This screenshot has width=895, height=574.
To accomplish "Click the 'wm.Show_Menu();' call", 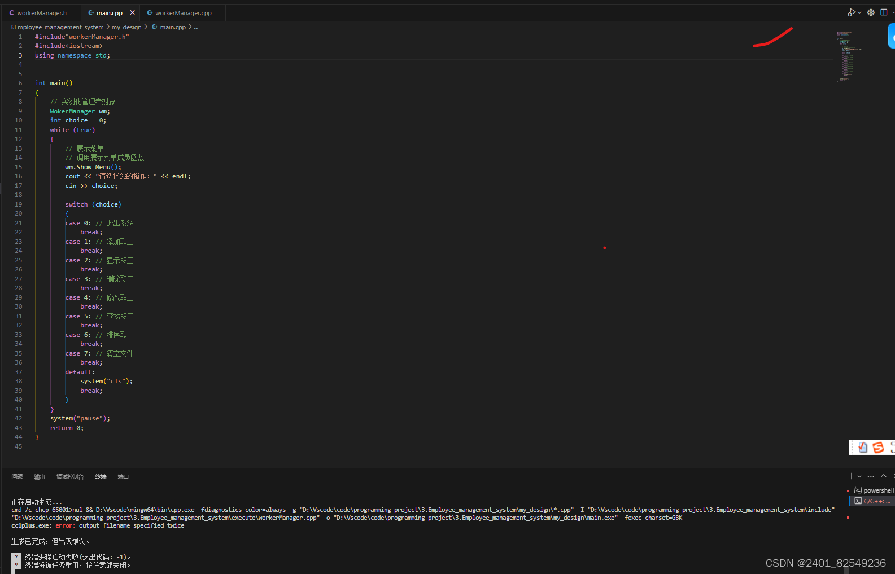I will [93, 167].
